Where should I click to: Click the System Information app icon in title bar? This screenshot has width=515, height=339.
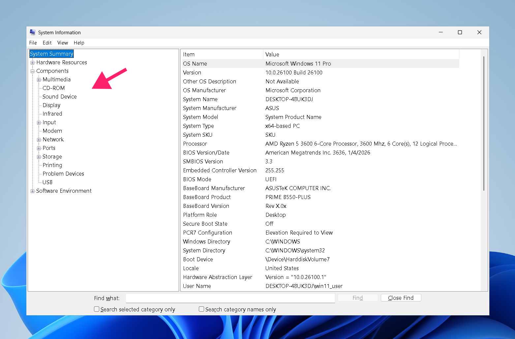click(x=33, y=32)
